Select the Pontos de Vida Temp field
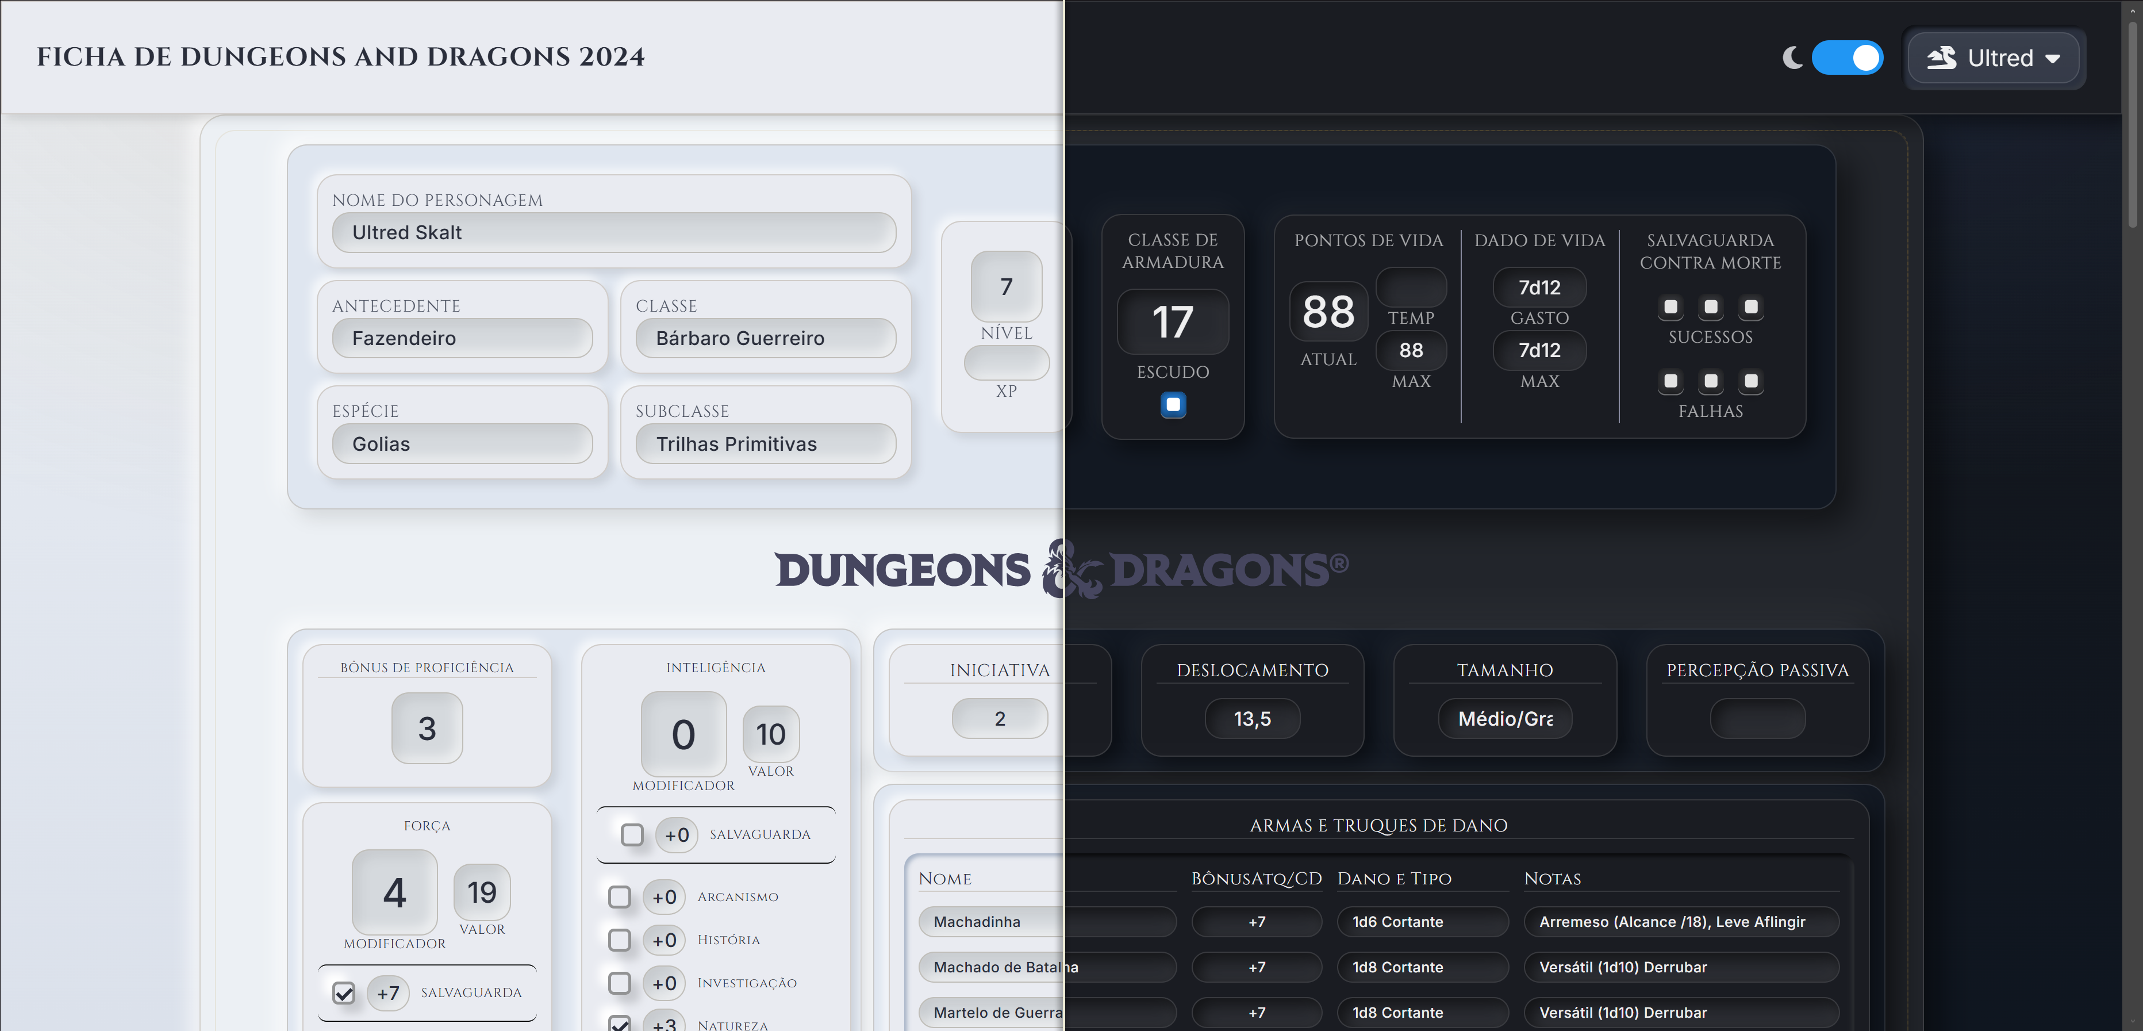Screen dimensions: 2143x1031 (1411, 287)
